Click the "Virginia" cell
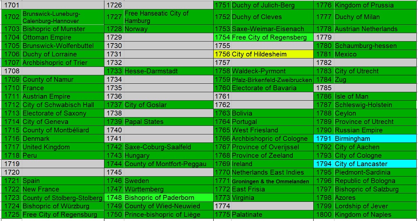The width and height of the screenshot is (418, 221). coord(272,198)
